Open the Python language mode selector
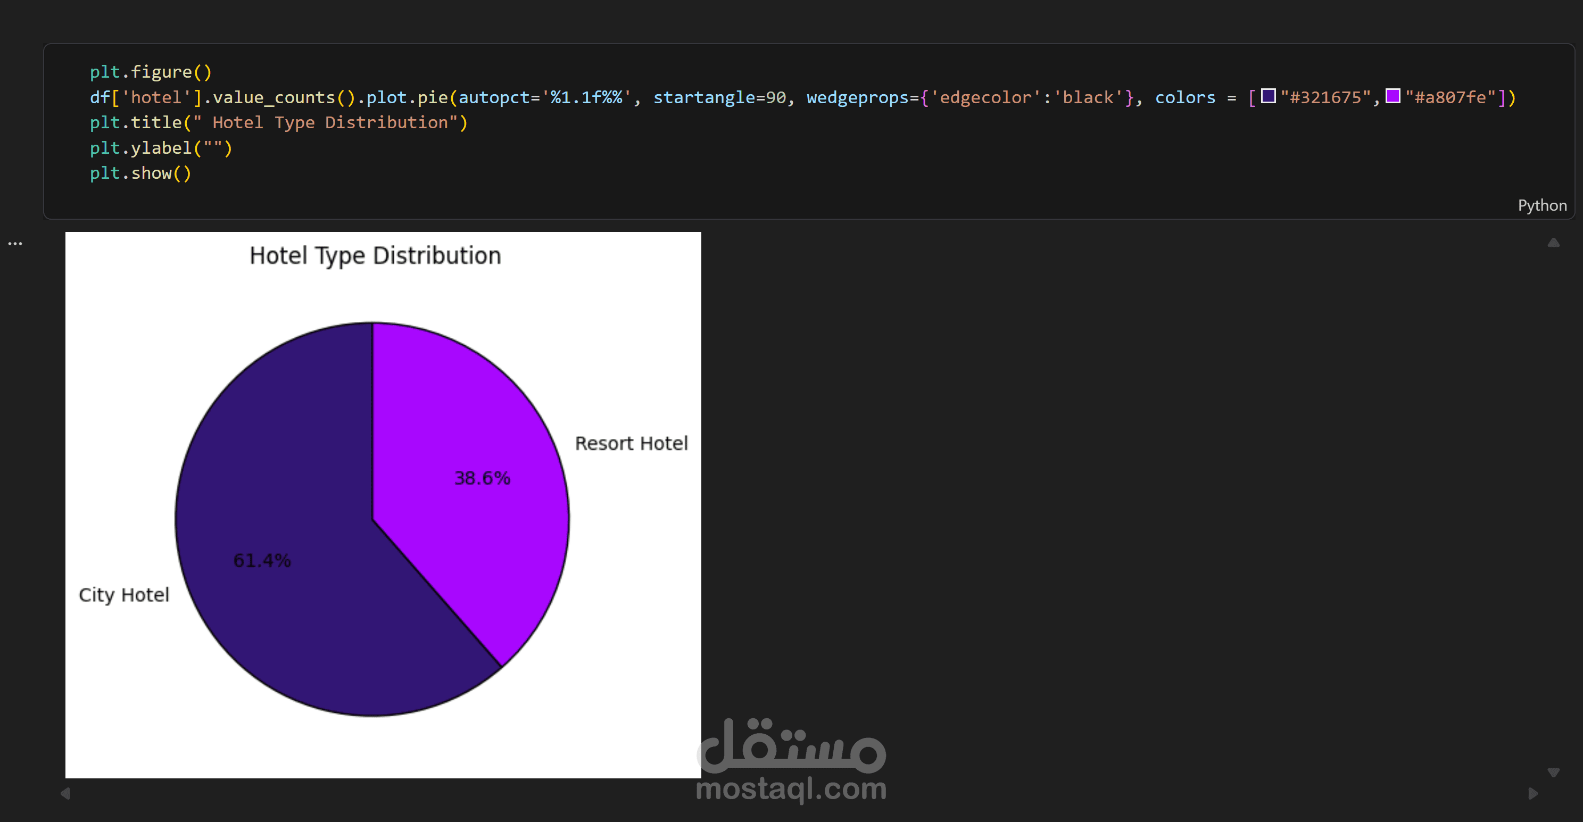This screenshot has height=822, width=1583. click(1542, 205)
